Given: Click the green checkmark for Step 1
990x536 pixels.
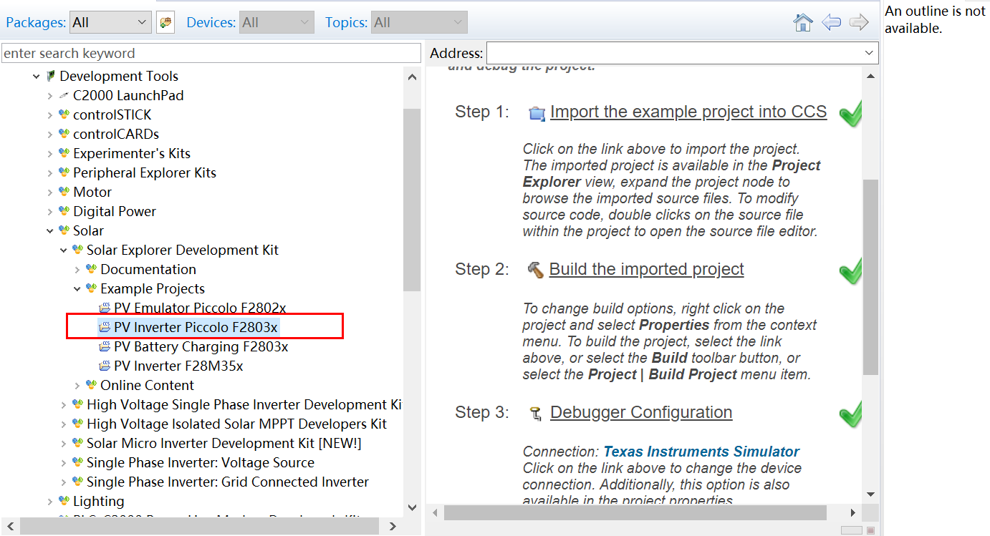Looking at the screenshot, I should click(x=850, y=113).
